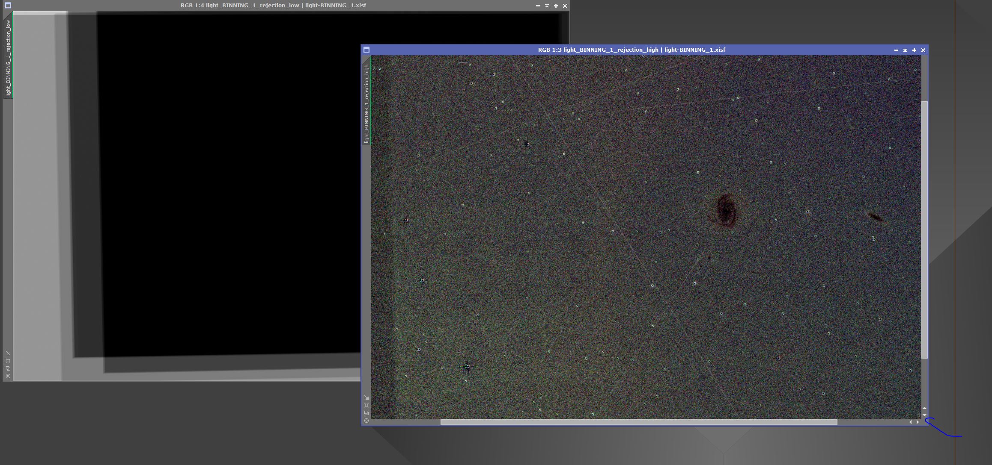Click the scroll-left arrow in rejection_high window

[x=910, y=422]
